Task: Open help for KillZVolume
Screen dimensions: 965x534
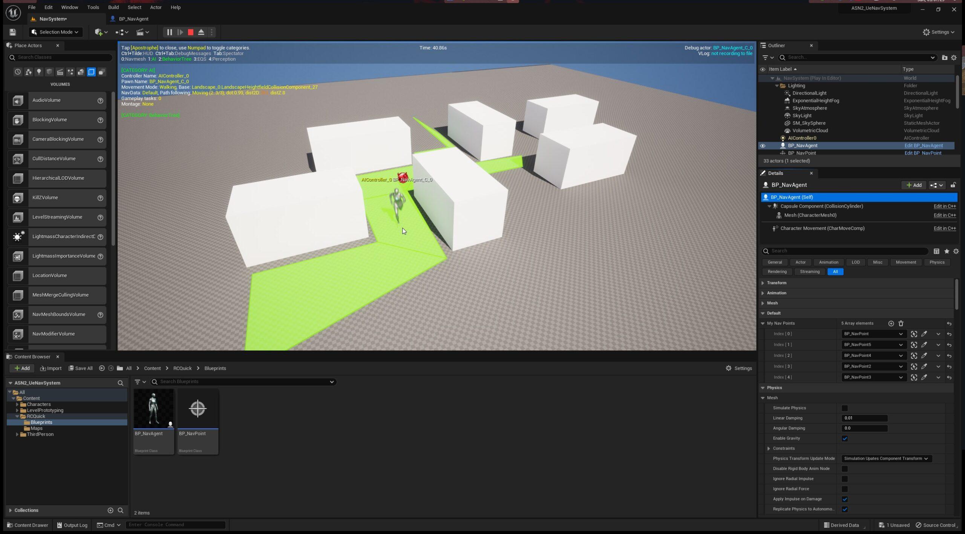Action: [x=100, y=198]
